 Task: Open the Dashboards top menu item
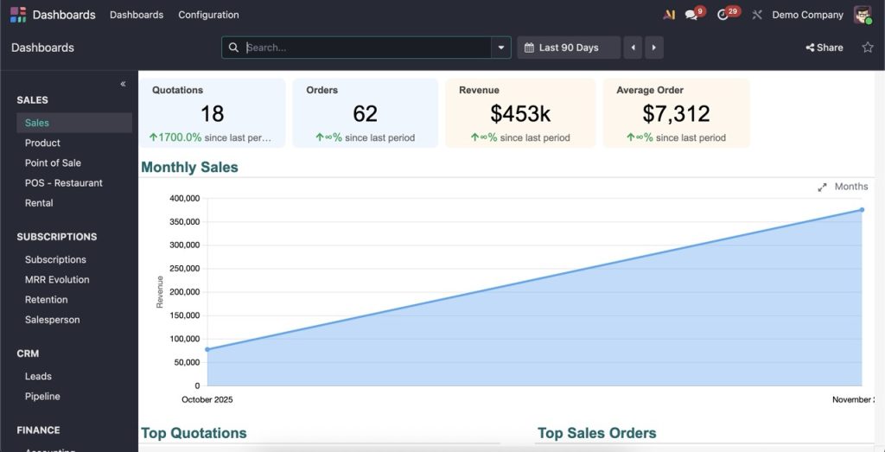click(137, 15)
